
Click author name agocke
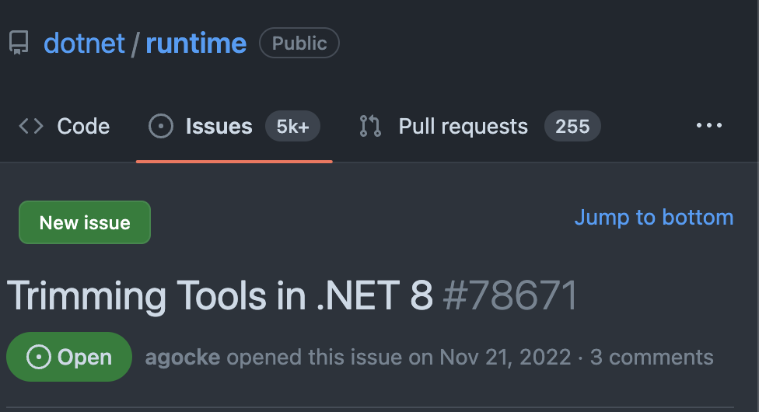point(182,358)
